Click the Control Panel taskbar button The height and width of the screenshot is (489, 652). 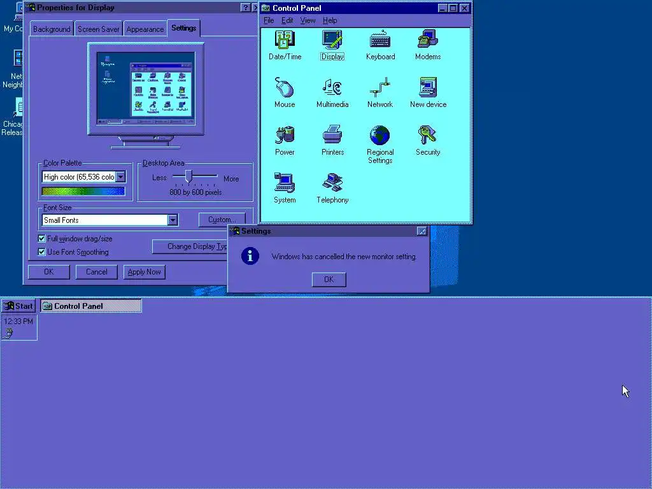(91, 306)
